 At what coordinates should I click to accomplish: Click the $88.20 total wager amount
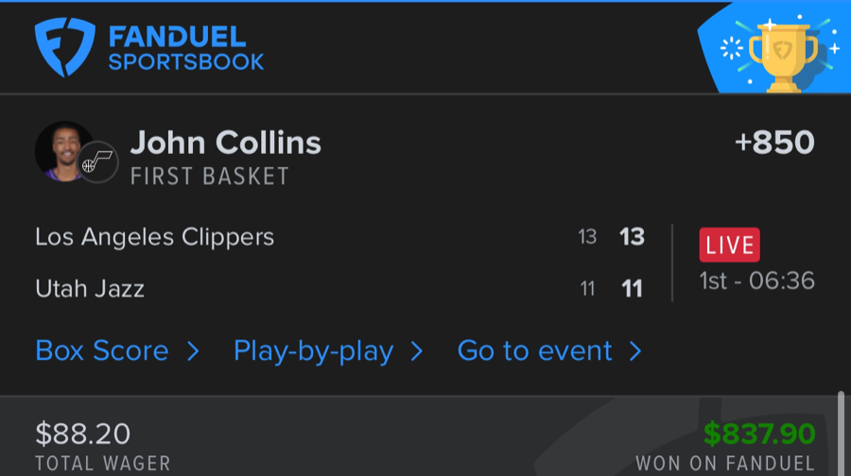(83, 433)
